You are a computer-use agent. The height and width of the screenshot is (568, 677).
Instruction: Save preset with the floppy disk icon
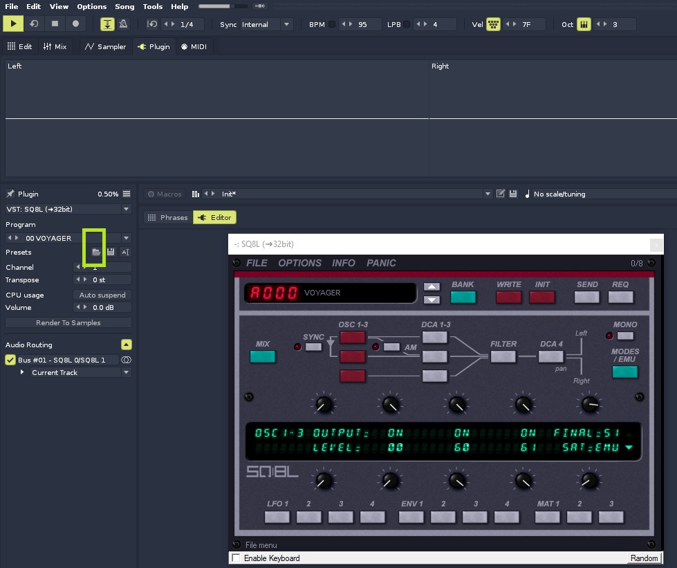[111, 252]
